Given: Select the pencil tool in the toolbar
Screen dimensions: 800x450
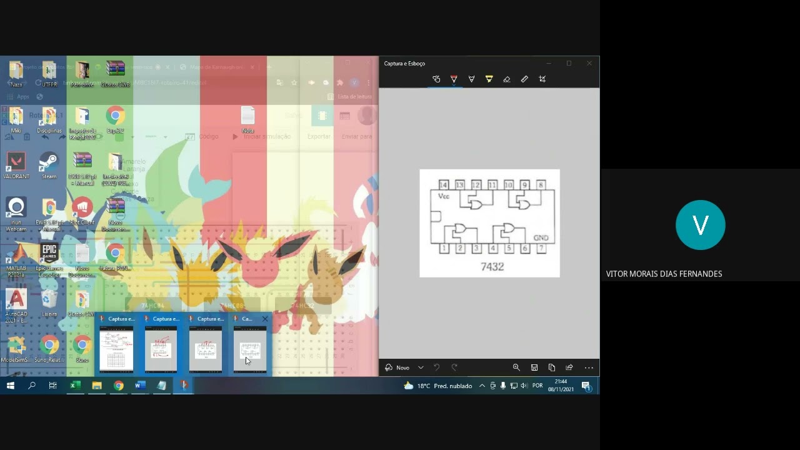Looking at the screenshot, I should [x=471, y=79].
